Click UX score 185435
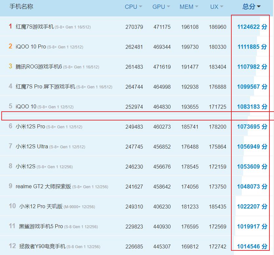This screenshot has height=255, width=274. tap(218, 207)
